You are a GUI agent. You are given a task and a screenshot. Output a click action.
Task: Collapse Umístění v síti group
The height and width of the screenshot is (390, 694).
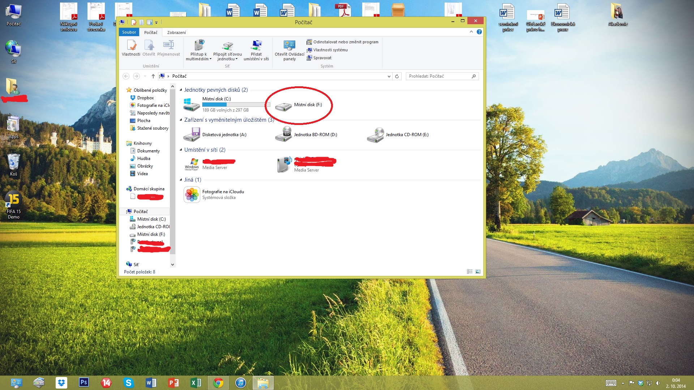(x=181, y=150)
